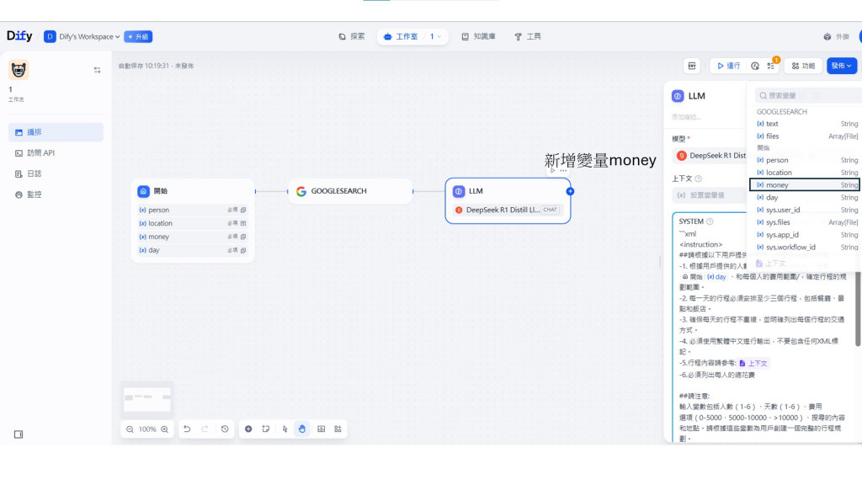The height and width of the screenshot is (485, 862).
Task: Click the help icon beside 上下文
Action: (x=698, y=179)
